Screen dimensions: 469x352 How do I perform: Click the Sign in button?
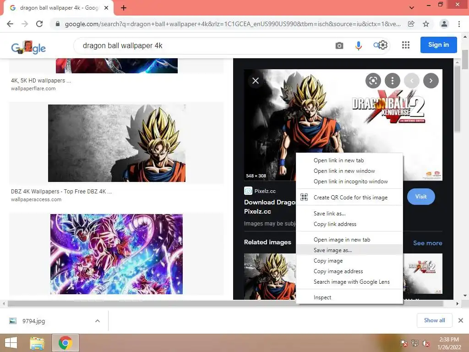point(438,44)
